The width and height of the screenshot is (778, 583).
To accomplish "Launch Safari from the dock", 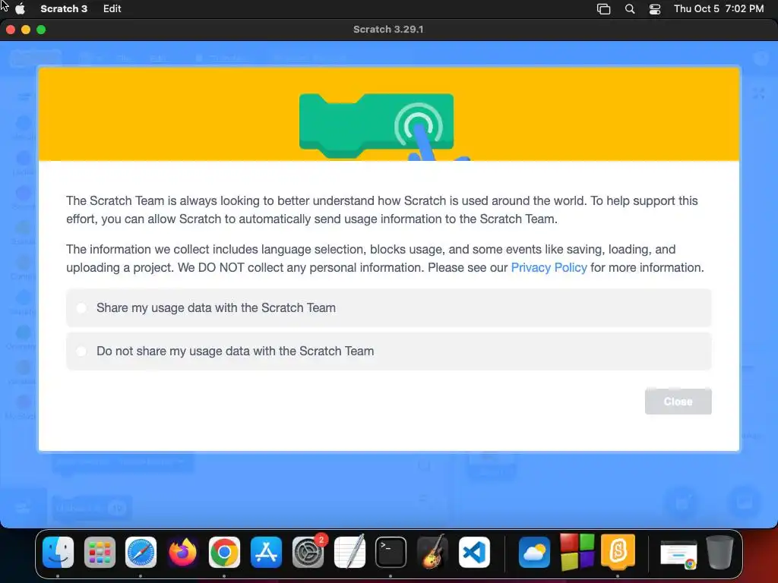I will (x=141, y=552).
